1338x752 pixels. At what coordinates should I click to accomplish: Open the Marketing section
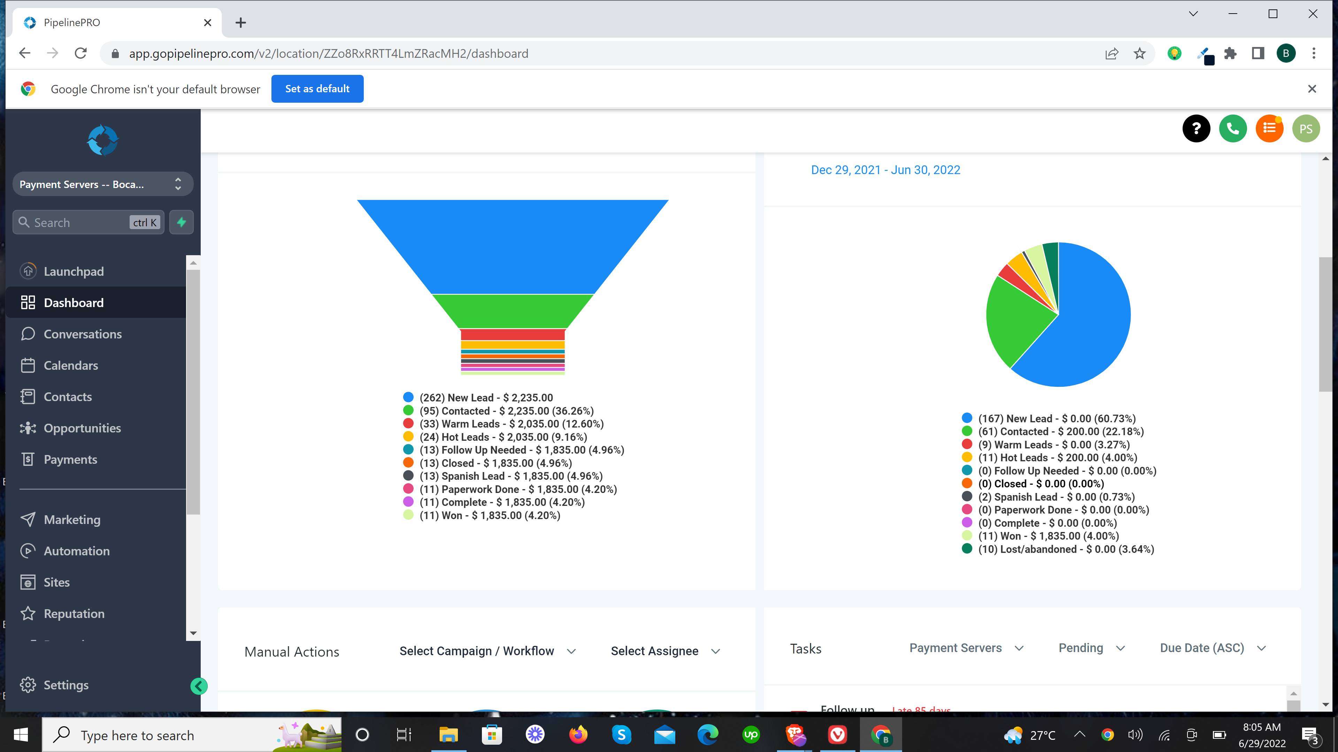coord(72,519)
